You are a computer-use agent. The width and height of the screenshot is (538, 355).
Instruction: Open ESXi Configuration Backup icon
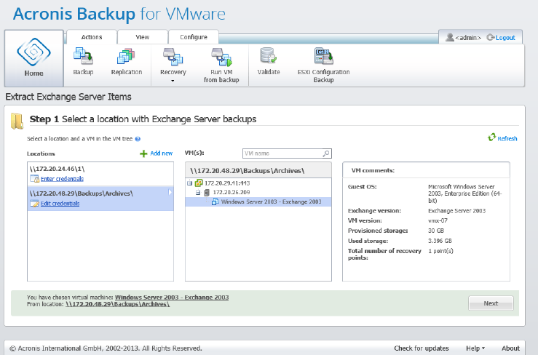click(323, 56)
